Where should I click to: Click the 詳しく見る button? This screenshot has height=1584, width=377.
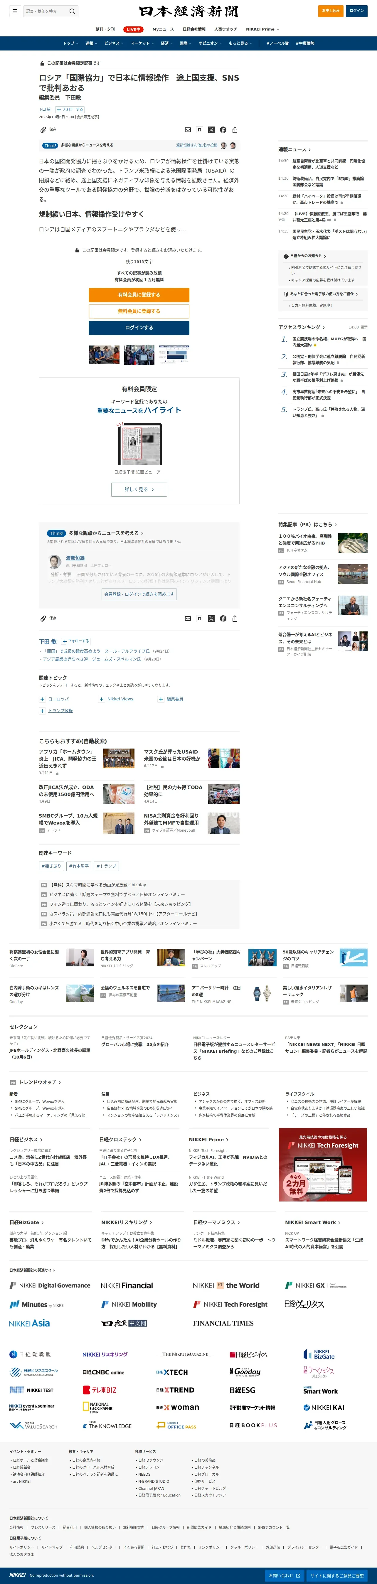[139, 489]
